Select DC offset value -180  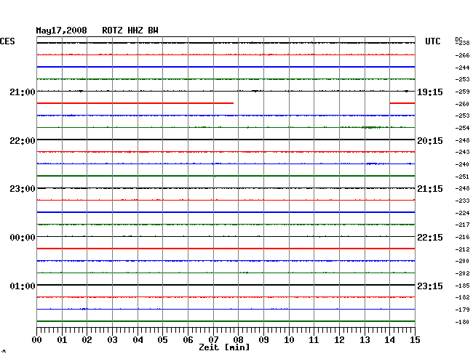pos(462,322)
